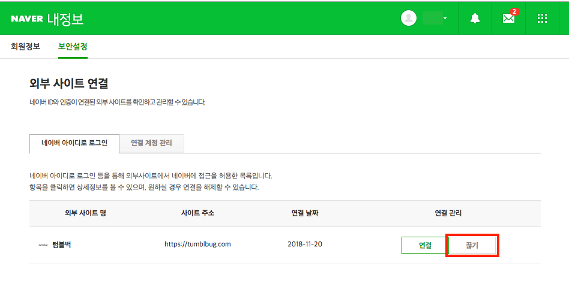569x287 pixels.
Task: Click the 연결 날짜 column header
Action: point(305,213)
